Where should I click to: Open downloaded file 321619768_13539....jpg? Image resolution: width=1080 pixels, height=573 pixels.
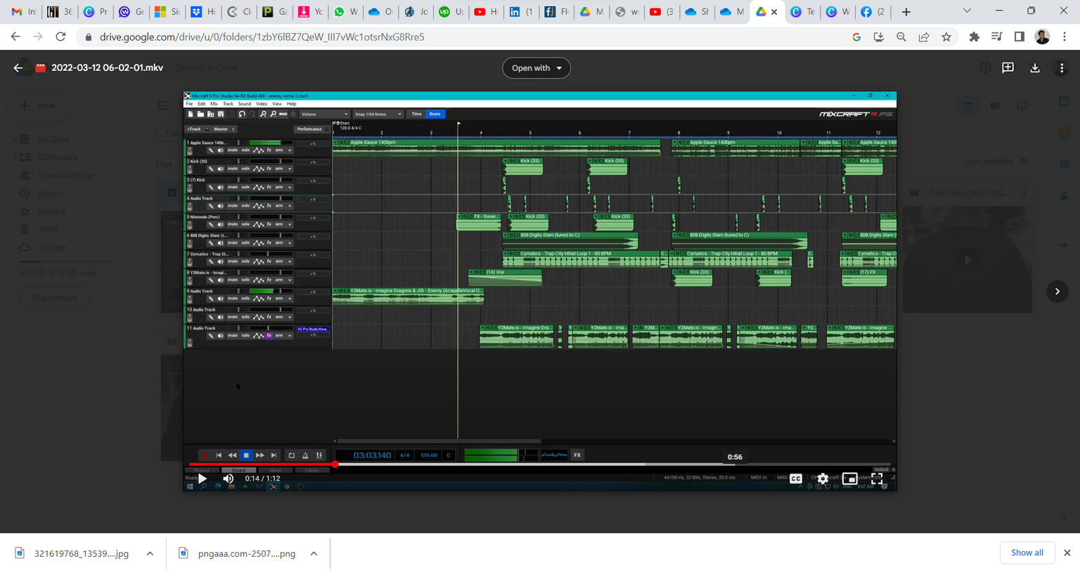coord(73,553)
